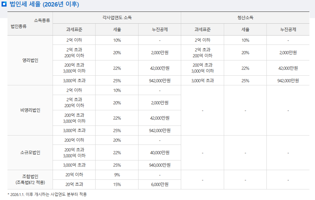Click the 법인종류 label in the corner header
Image resolution: width=315 pixels, height=200 pixels.
coord(18,26)
